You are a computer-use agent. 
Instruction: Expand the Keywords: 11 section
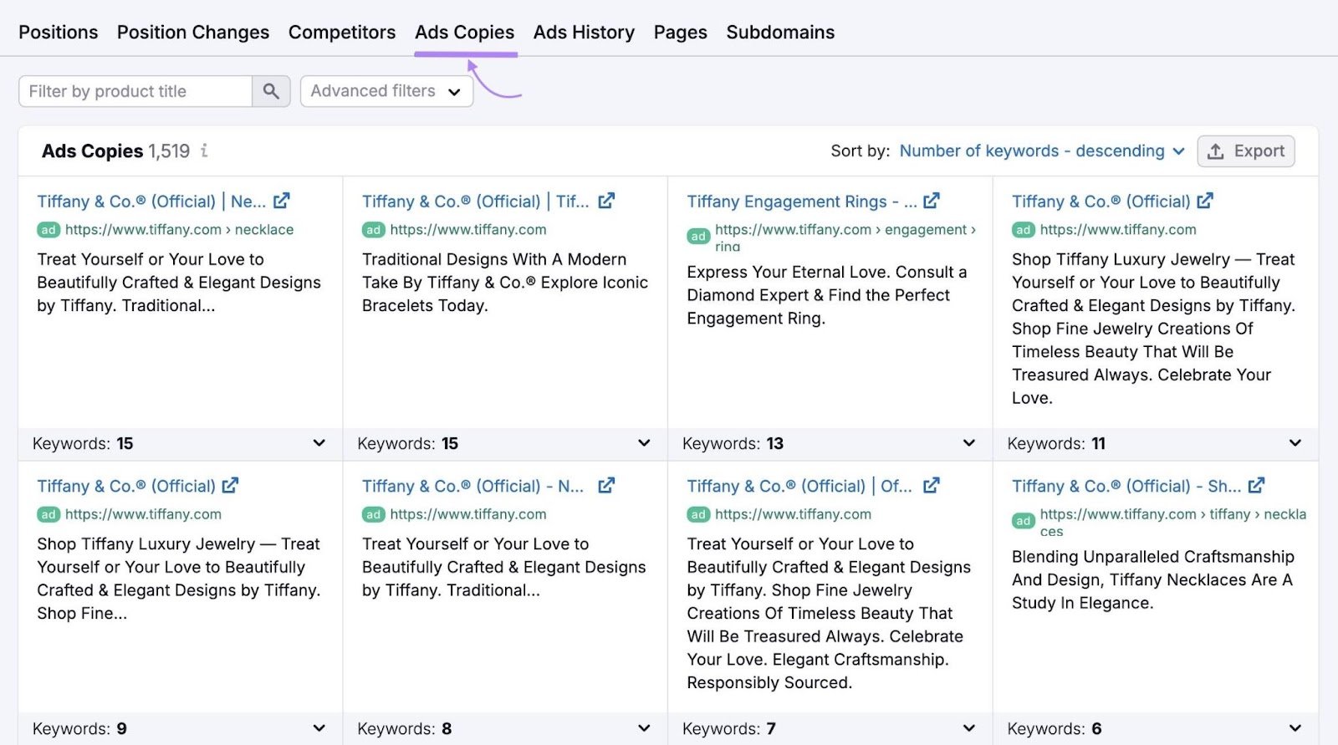(1295, 443)
